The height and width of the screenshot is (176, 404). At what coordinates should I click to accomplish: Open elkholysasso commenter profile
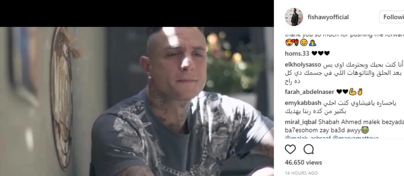coord(302,64)
